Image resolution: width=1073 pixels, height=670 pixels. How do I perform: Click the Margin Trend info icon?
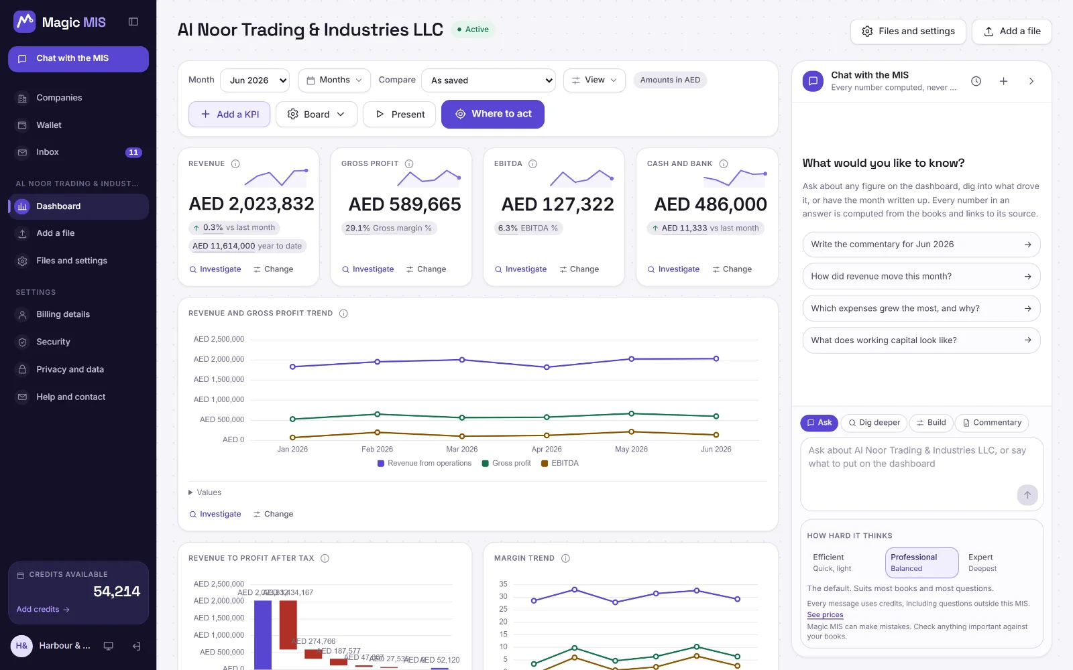565,558
